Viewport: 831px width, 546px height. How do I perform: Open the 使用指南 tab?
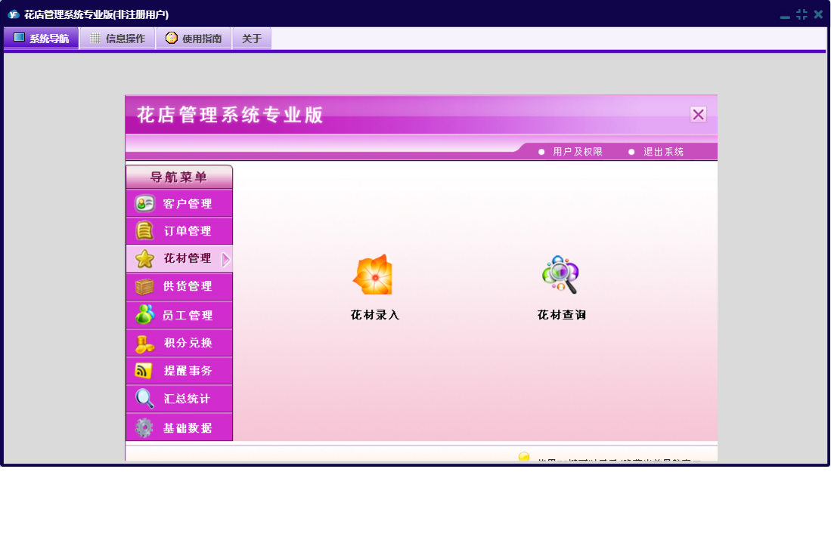coord(194,38)
